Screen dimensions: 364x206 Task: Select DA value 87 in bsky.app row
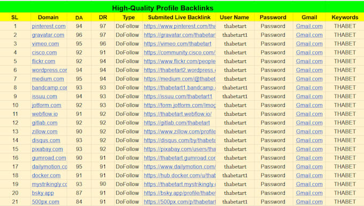pos(79,193)
